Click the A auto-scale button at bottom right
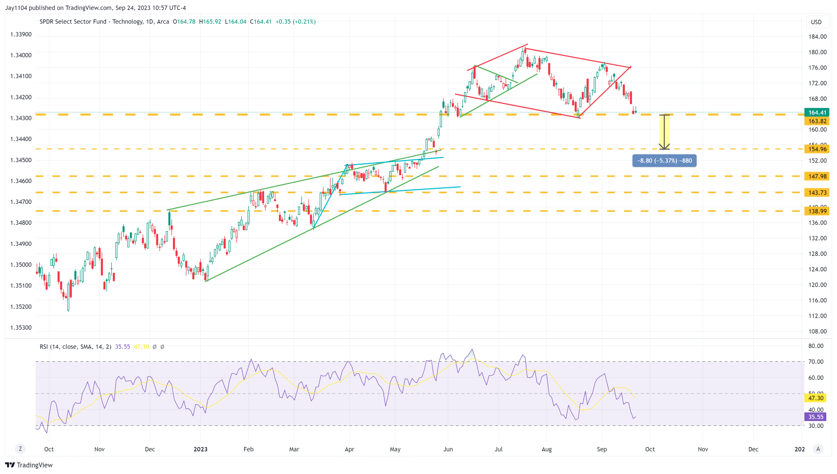Viewport: 837px width, 474px height. pyautogui.click(x=818, y=449)
